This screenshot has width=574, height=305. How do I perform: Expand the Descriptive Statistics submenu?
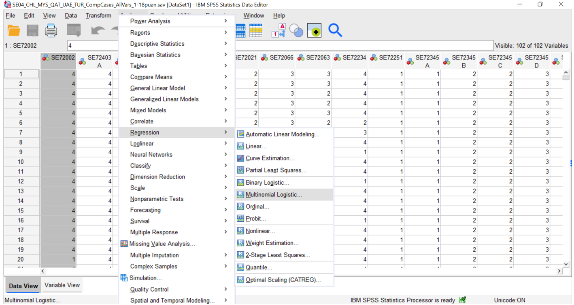pyautogui.click(x=177, y=44)
